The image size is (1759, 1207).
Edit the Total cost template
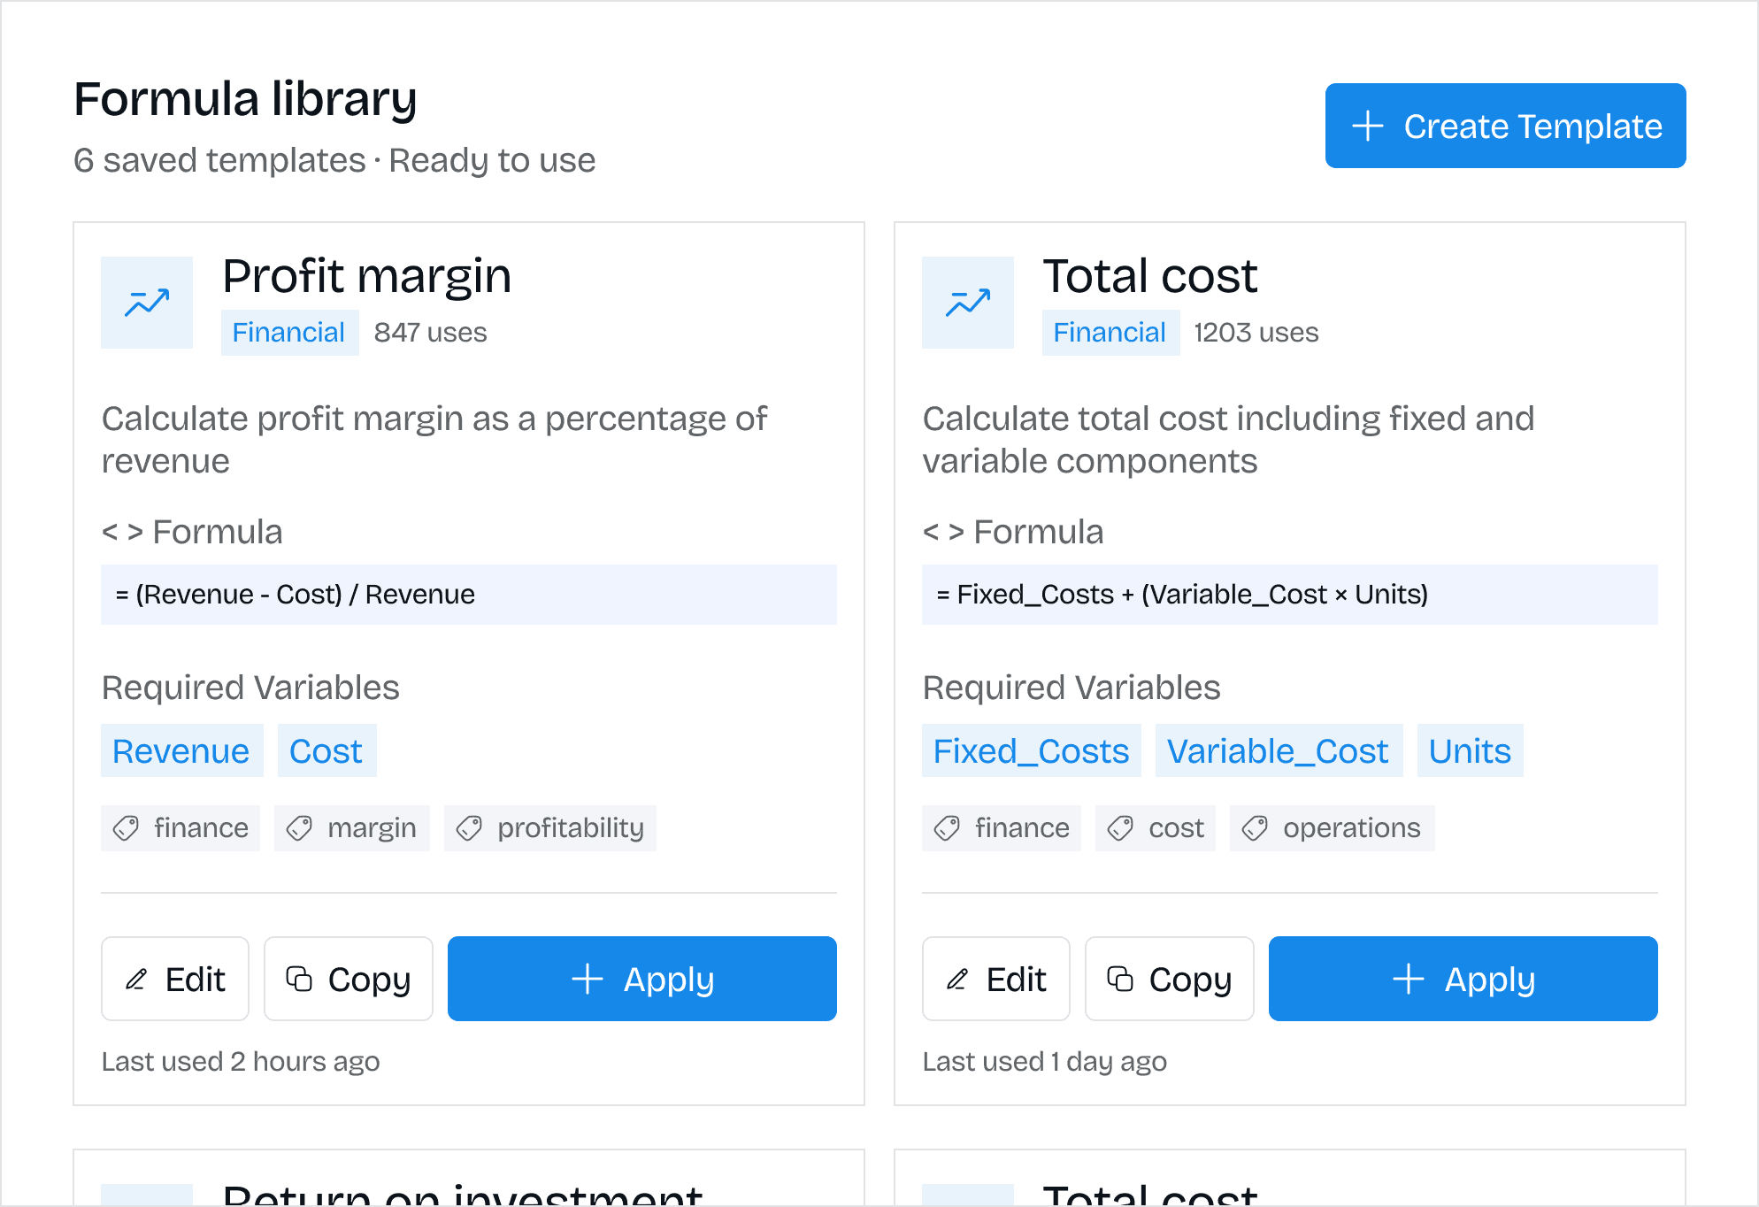click(996, 979)
